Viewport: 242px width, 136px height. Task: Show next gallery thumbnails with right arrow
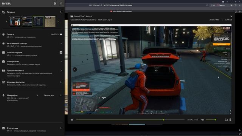click(x=58, y=22)
